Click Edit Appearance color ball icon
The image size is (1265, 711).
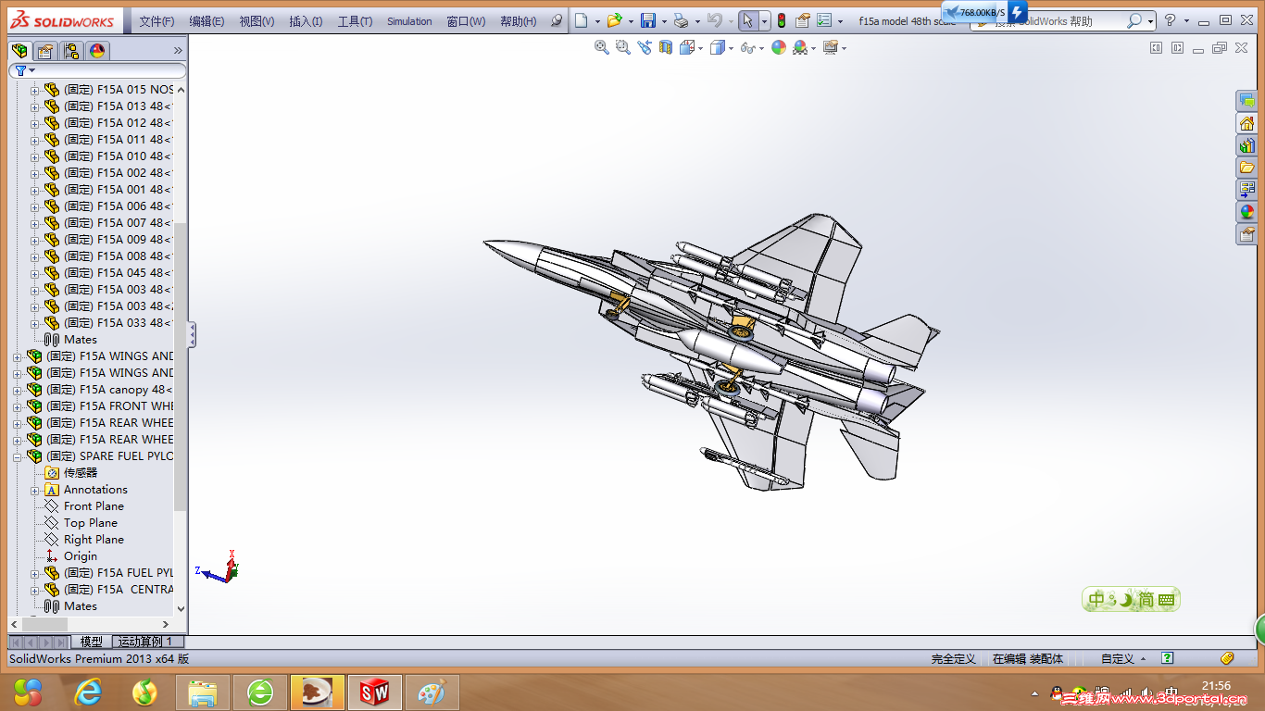pyautogui.click(x=779, y=47)
